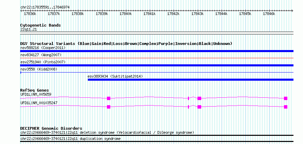Select the 22q11.21 band label

point(29,30)
